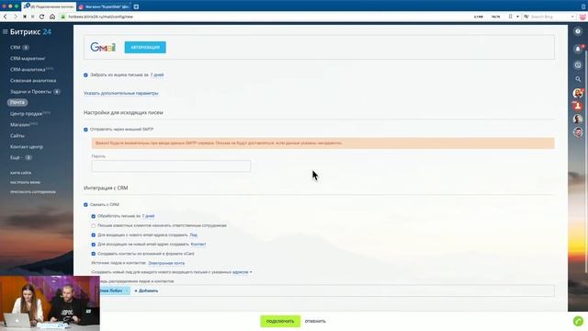Toggle 'Связать с CRM' checkbox

click(x=85, y=205)
